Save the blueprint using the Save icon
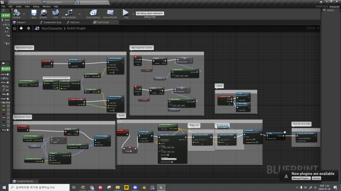This screenshot has width=341, height=191. 34,13
